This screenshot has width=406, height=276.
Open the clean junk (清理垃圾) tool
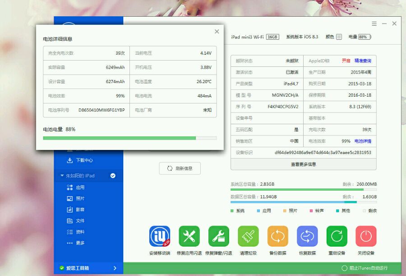point(248,236)
